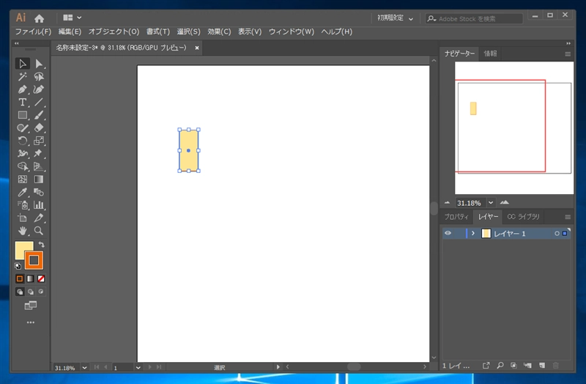Choose the Width/Warp tool
586x384 pixels.
point(23,153)
